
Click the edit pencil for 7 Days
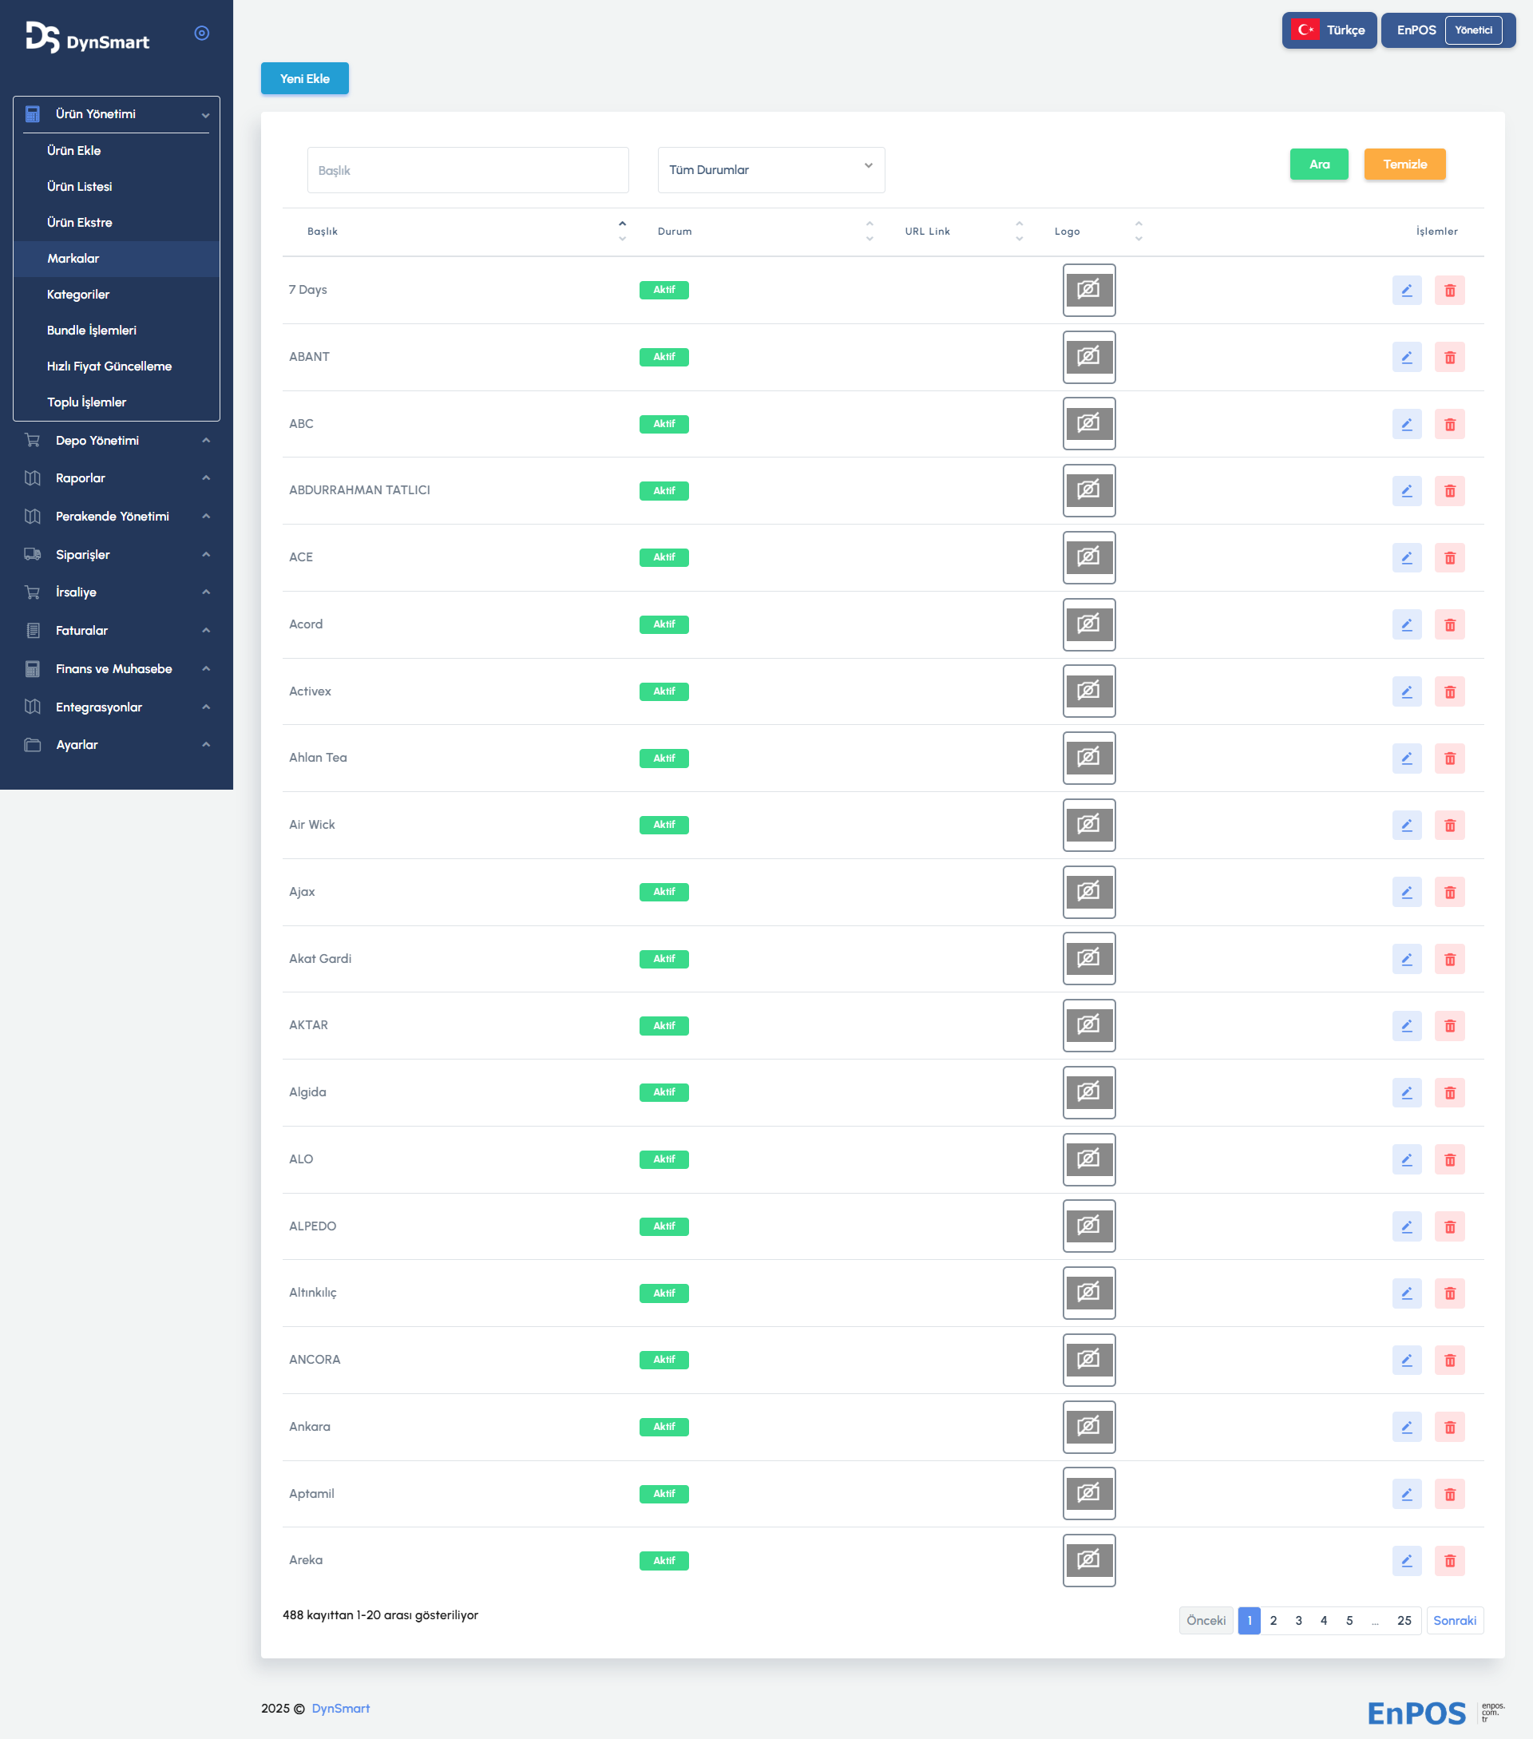[1406, 290]
